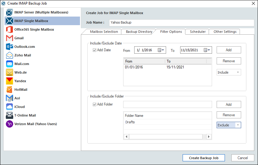Click the Yandex icon

pyautogui.click(x=9, y=81)
